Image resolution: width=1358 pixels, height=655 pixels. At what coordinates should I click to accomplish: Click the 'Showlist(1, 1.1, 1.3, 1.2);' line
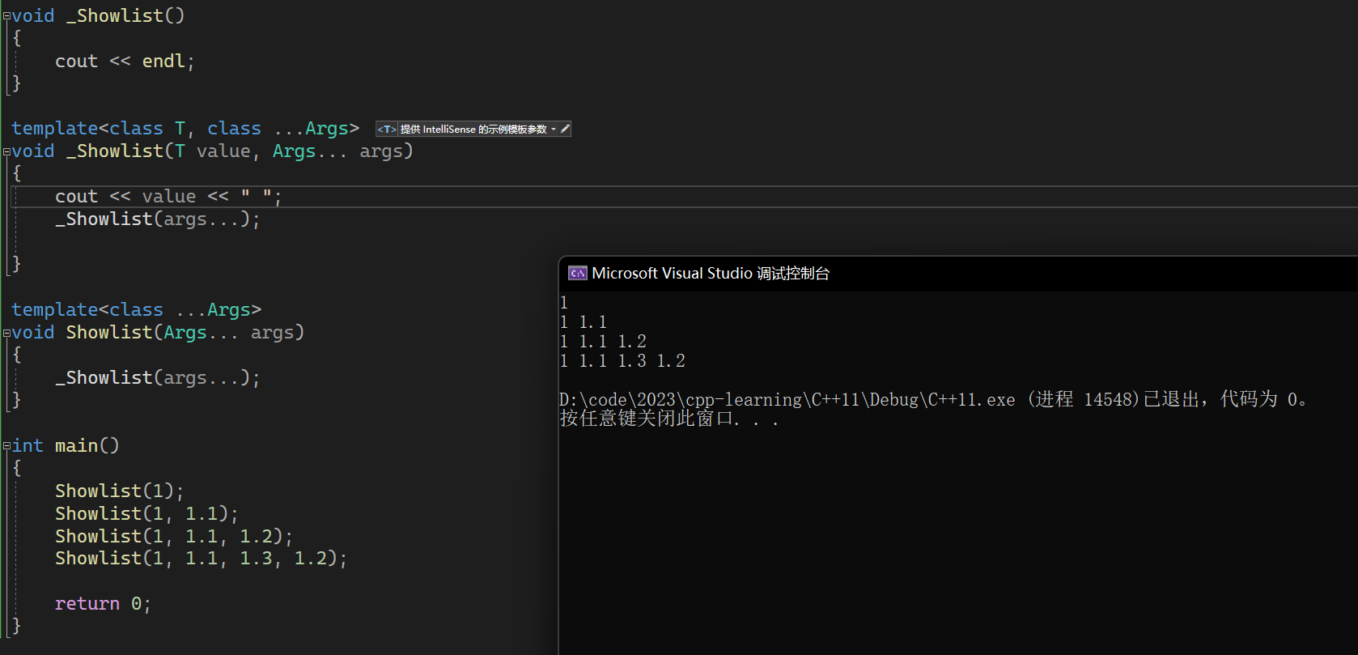pos(201,559)
